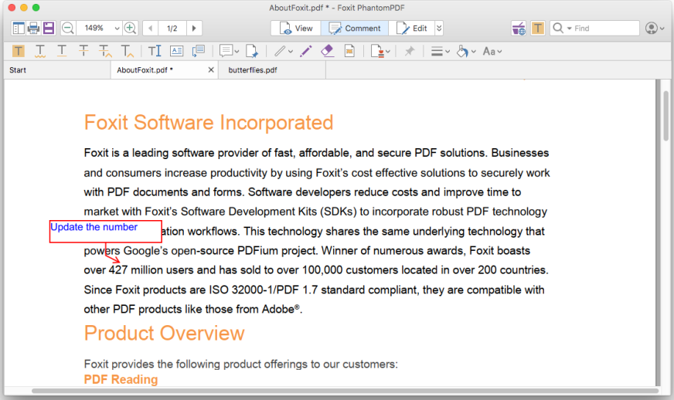This screenshot has width=674, height=400.
Task: Save the document with floppy icon
Action: point(49,29)
